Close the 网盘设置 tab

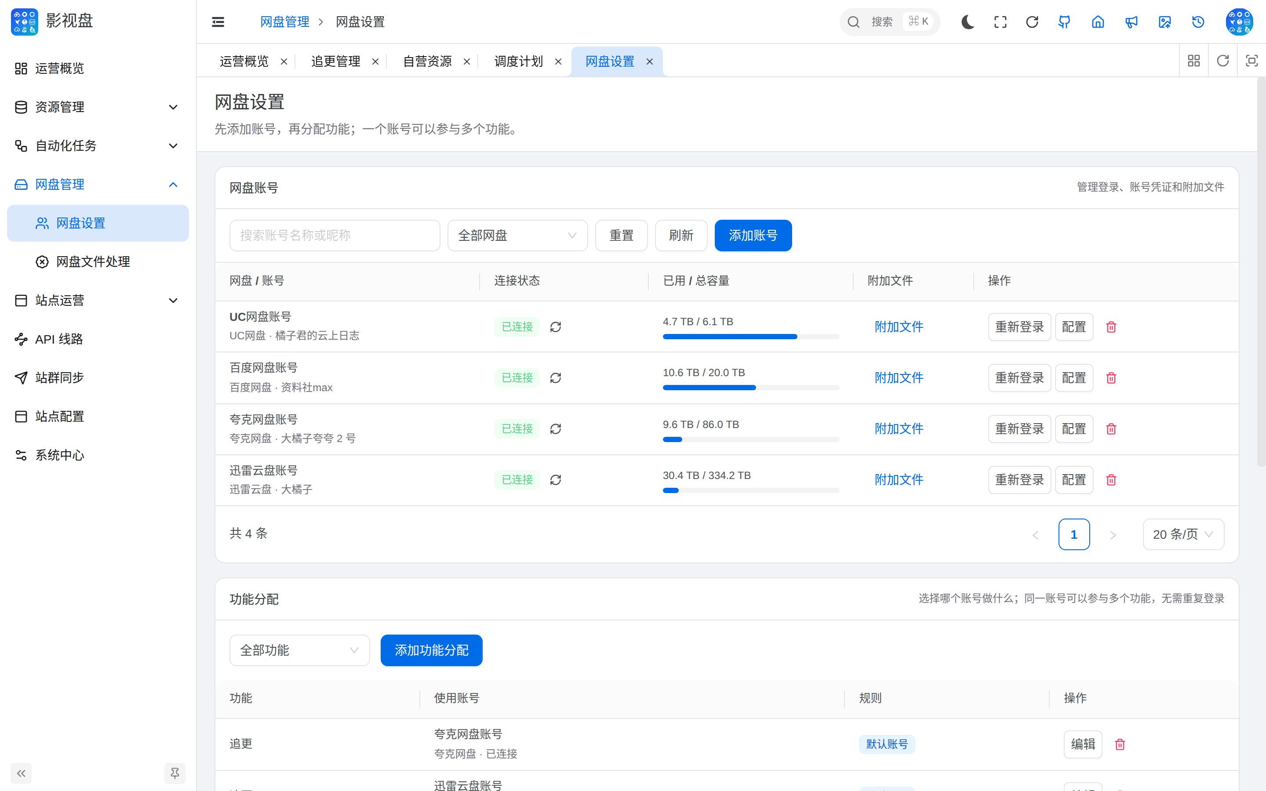pos(649,62)
